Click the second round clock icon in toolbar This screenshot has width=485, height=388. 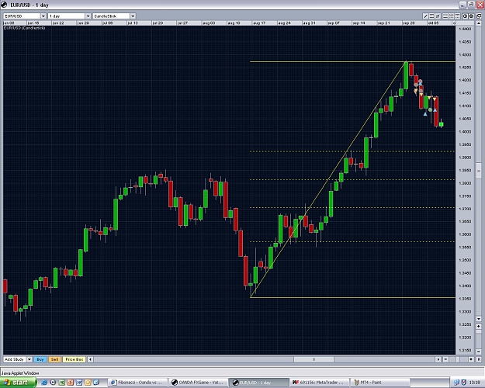click(471, 16)
